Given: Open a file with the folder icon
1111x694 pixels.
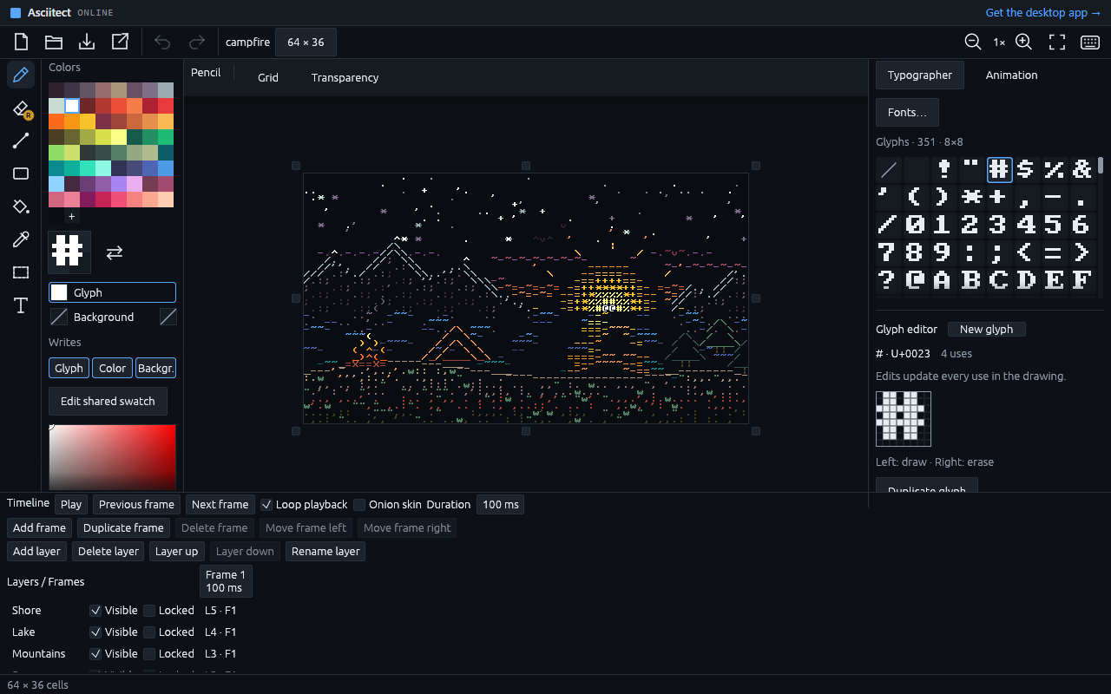Looking at the screenshot, I should pos(54,42).
